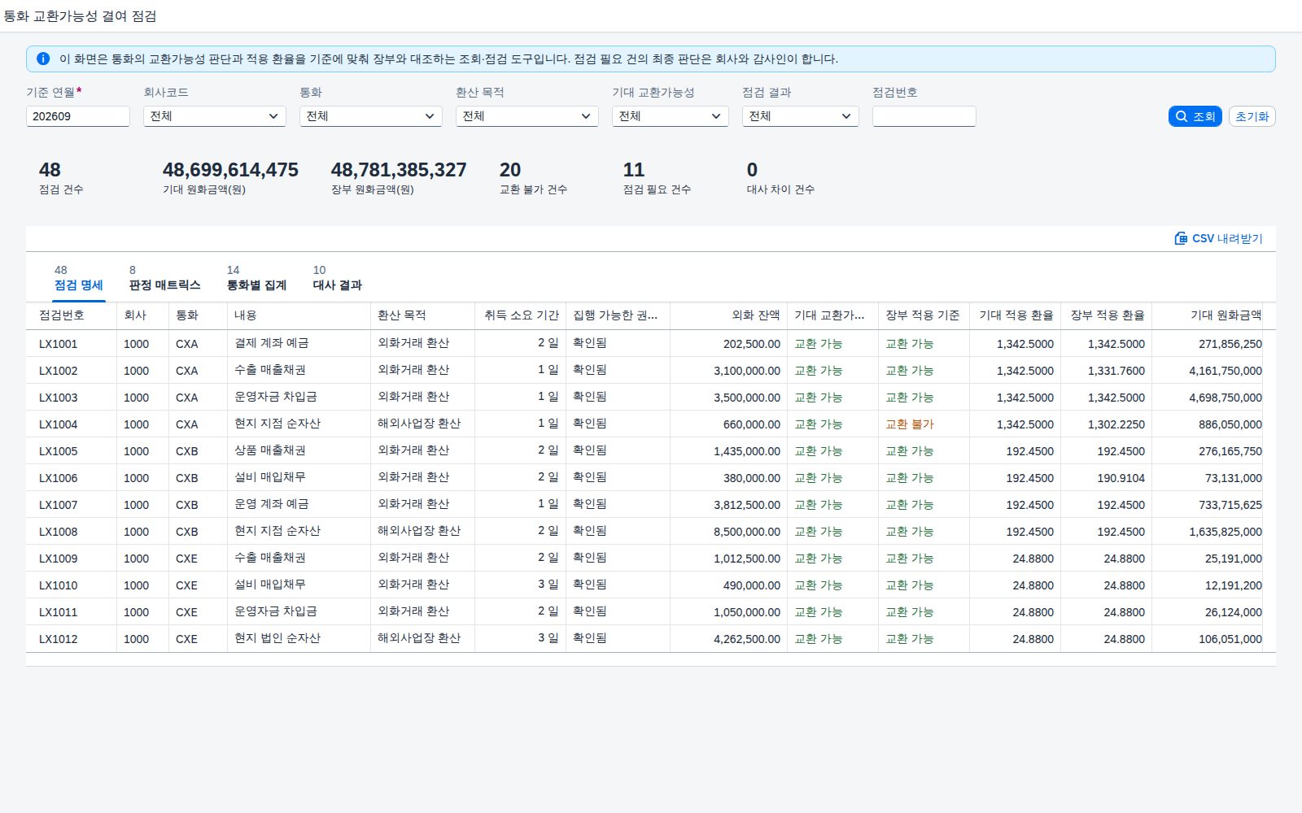1302x813 pixels.
Task: Open the 점검 결과 dropdown
Action: pos(801,116)
